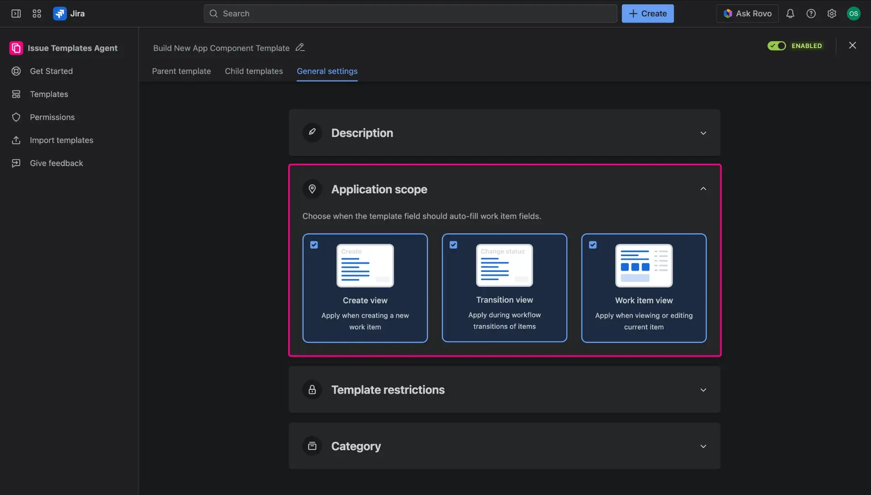Open the Templates section in the sidebar
The height and width of the screenshot is (495, 871).
click(49, 94)
